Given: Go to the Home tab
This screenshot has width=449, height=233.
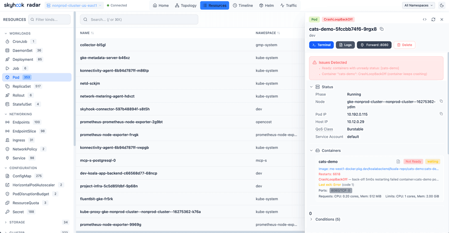Looking at the screenshot, I should tap(160, 5).
